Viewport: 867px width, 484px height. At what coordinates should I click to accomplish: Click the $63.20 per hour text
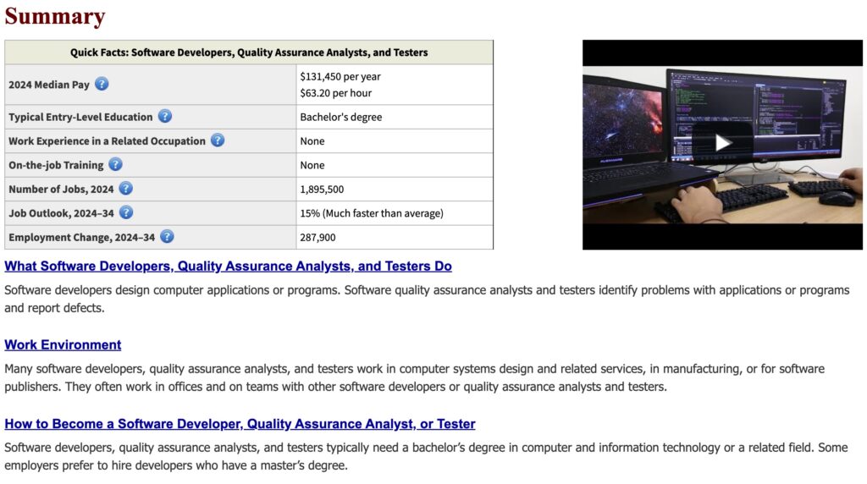click(335, 93)
